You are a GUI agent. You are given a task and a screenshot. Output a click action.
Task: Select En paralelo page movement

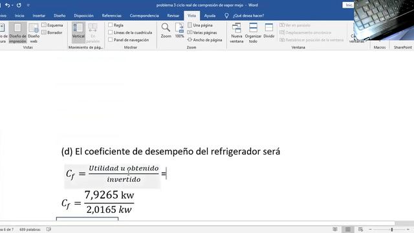pyautogui.click(x=93, y=33)
